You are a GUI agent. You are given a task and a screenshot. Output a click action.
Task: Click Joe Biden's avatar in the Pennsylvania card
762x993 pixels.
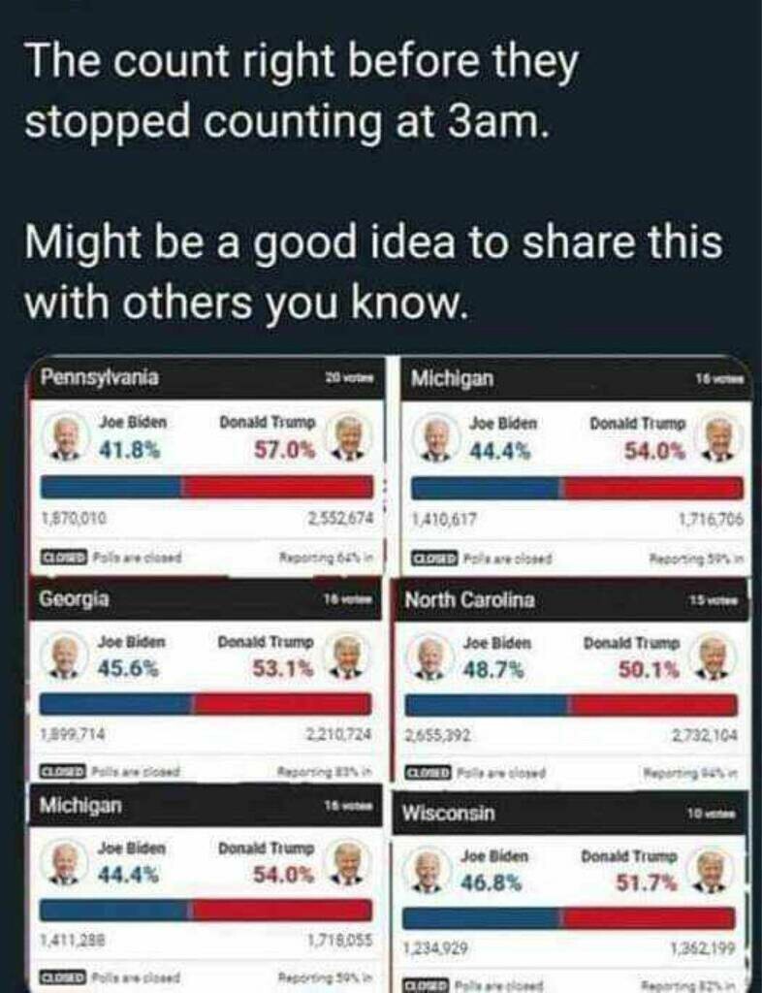tap(66, 439)
